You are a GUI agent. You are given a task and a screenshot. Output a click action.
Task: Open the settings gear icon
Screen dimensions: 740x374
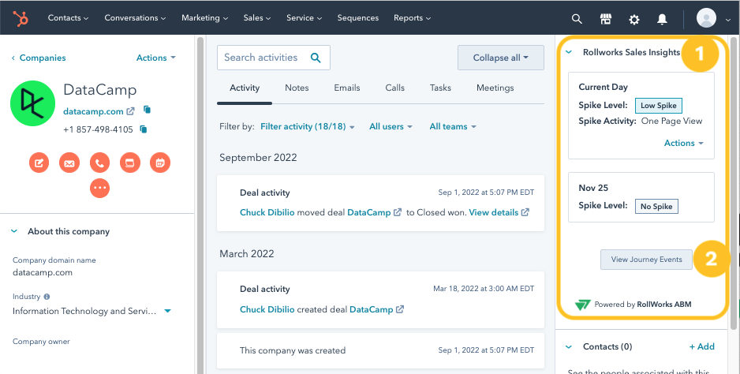(633, 18)
